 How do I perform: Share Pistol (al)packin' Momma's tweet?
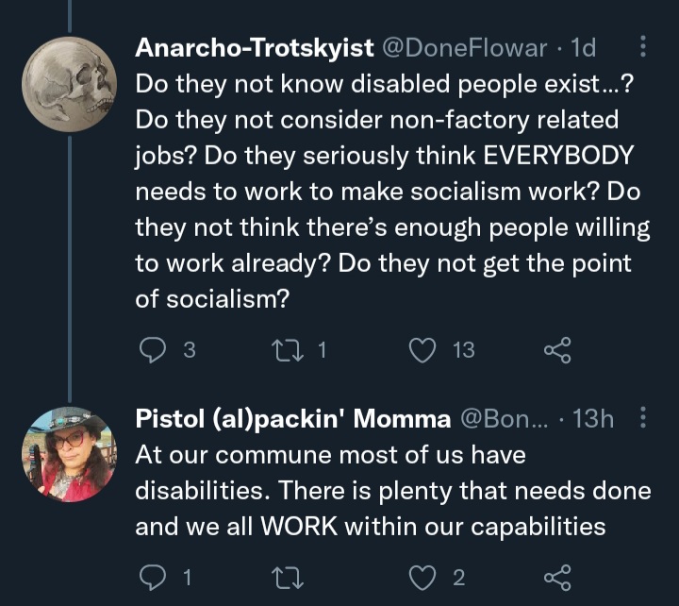point(557,578)
